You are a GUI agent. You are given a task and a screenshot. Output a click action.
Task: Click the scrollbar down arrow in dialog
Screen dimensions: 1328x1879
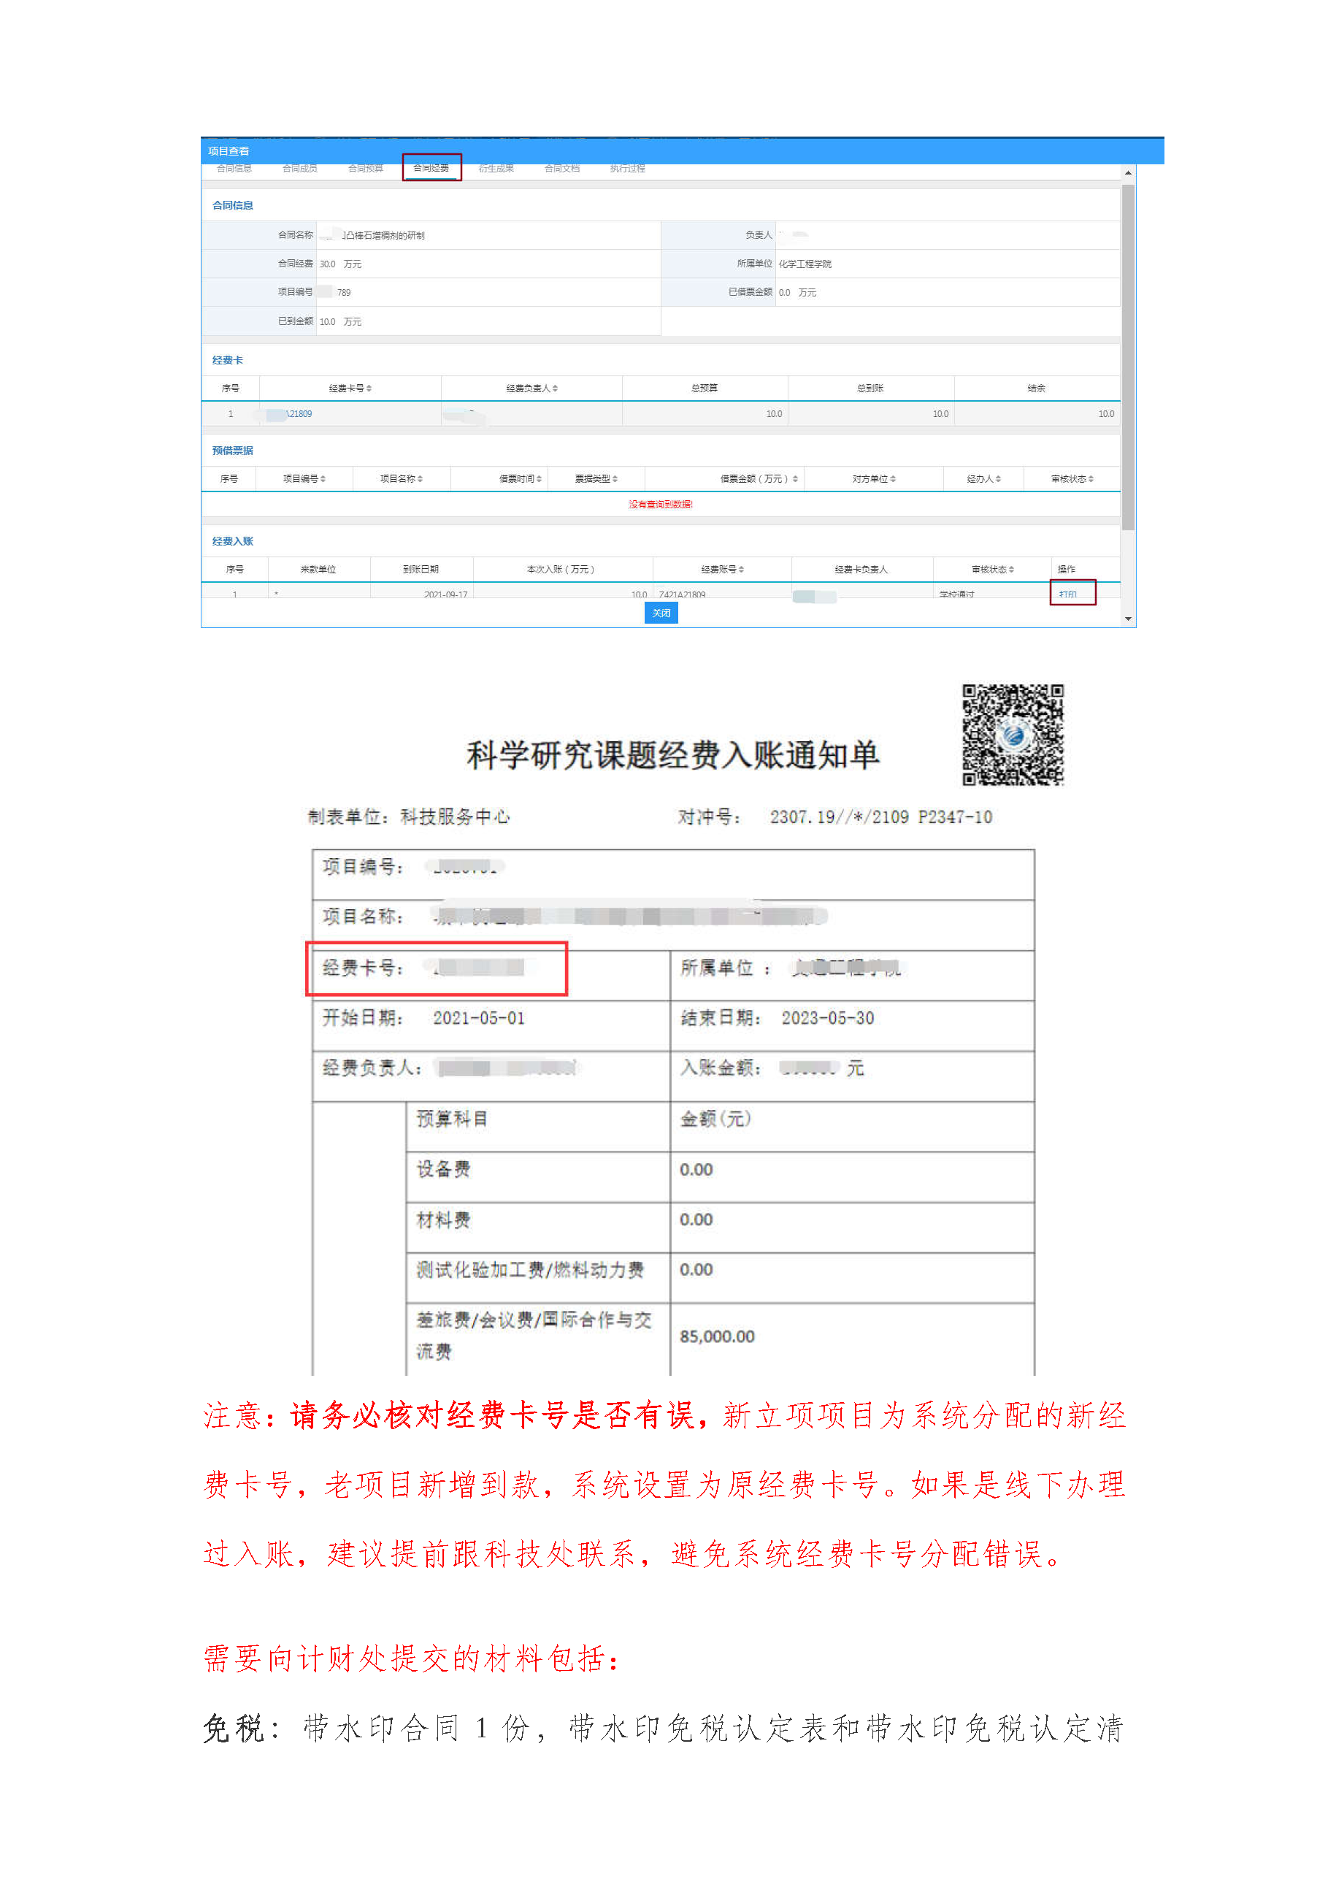coord(1129,619)
